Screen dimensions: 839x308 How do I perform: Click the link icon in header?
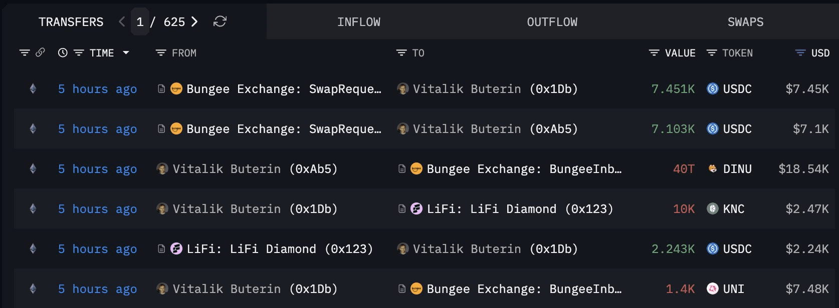click(x=40, y=52)
